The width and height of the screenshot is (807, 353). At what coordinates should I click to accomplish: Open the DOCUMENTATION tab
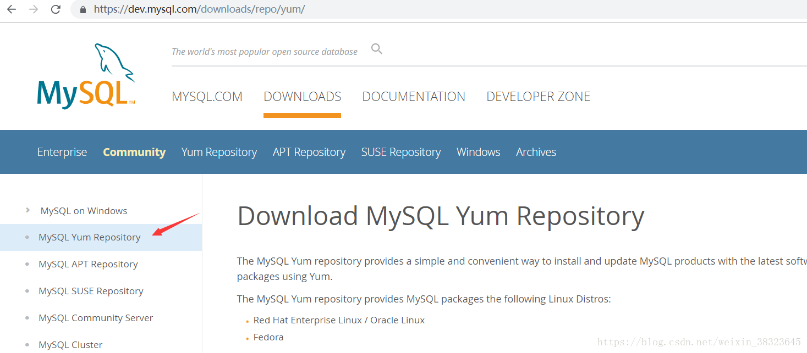click(x=414, y=97)
